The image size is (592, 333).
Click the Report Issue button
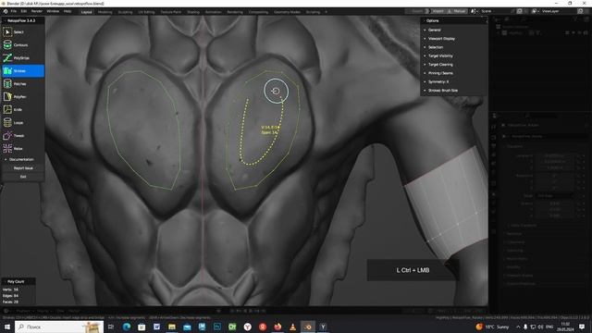23,168
